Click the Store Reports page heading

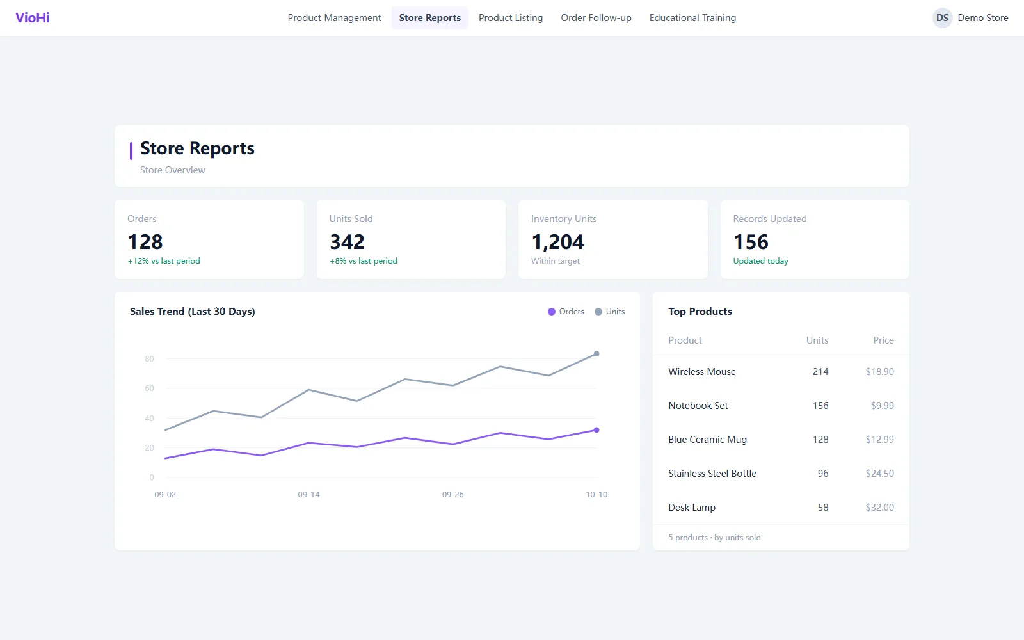197,148
